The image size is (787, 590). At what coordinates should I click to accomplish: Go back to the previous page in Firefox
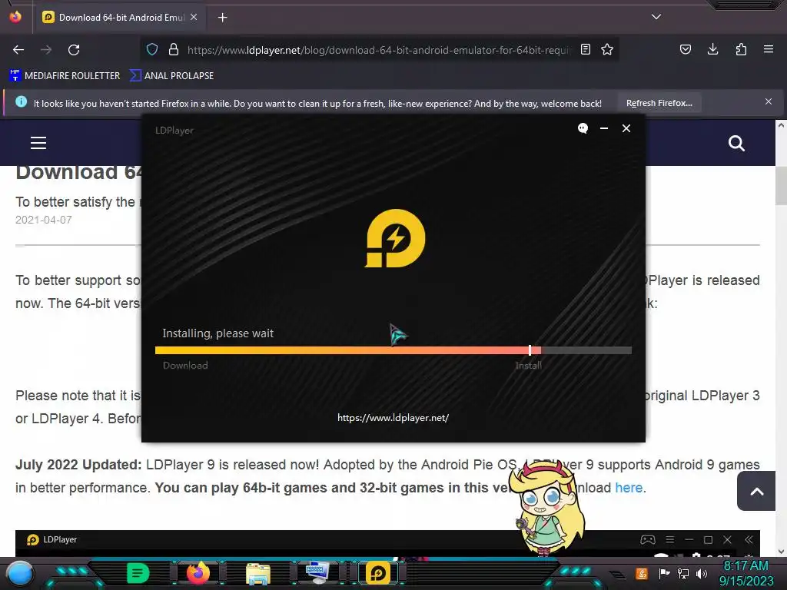(x=18, y=50)
